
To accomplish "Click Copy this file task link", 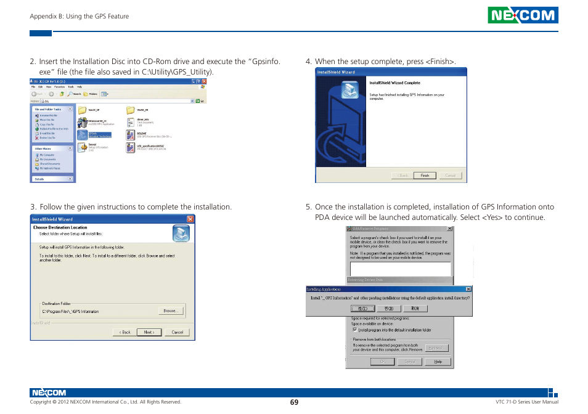I will coord(44,124).
